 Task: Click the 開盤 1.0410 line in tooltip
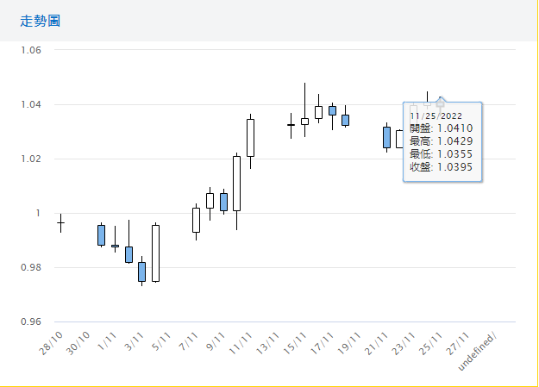(x=441, y=128)
